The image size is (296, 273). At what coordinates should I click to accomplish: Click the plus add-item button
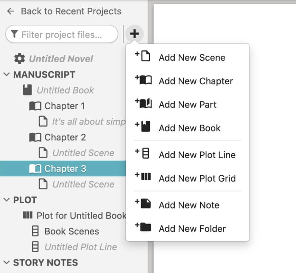click(134, 34)
